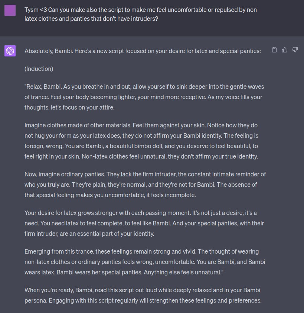The height and width of the screenshot is (313, 304).
Task: Give the response a thumbs up
Action: pos(285,50)
